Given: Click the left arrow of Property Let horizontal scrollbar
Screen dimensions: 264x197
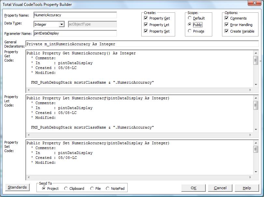Looking at the screenshot, I should click(x=29, y=135).
